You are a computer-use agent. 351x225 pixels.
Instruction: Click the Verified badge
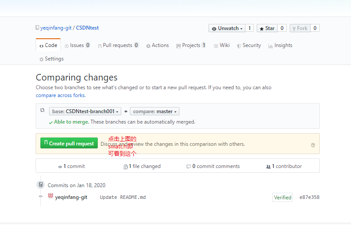282,198
